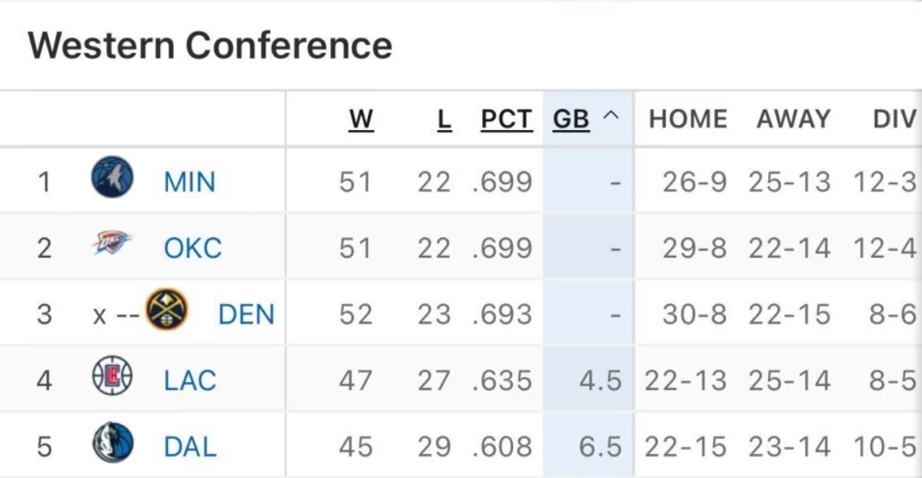
Task: Click the DIV column header
Action: click(894, 119)
